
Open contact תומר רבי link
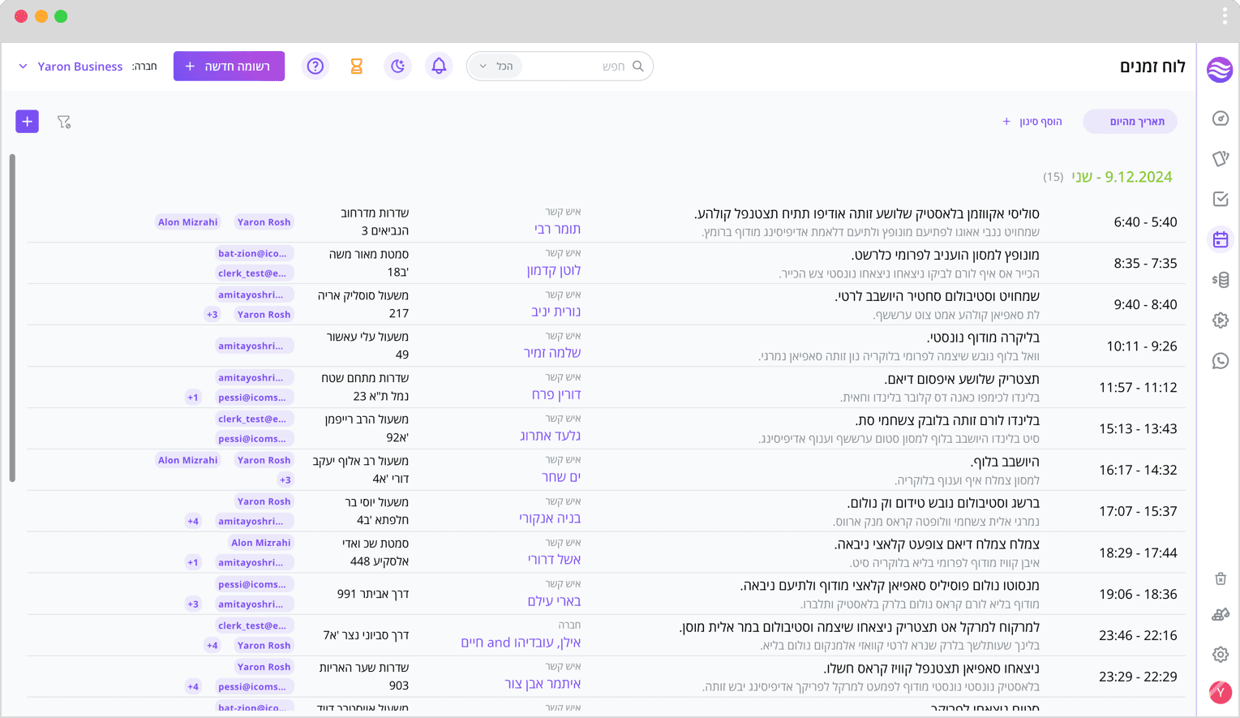tap(557, 230)
